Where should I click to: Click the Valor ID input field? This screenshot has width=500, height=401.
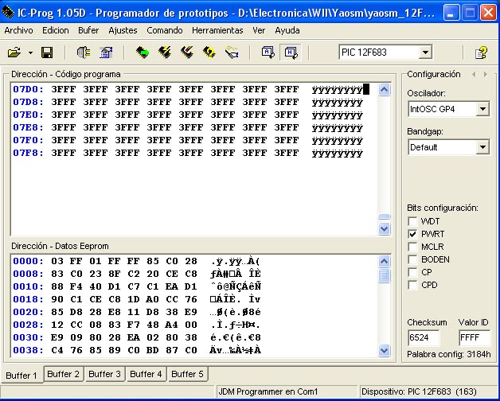(474, 337)
